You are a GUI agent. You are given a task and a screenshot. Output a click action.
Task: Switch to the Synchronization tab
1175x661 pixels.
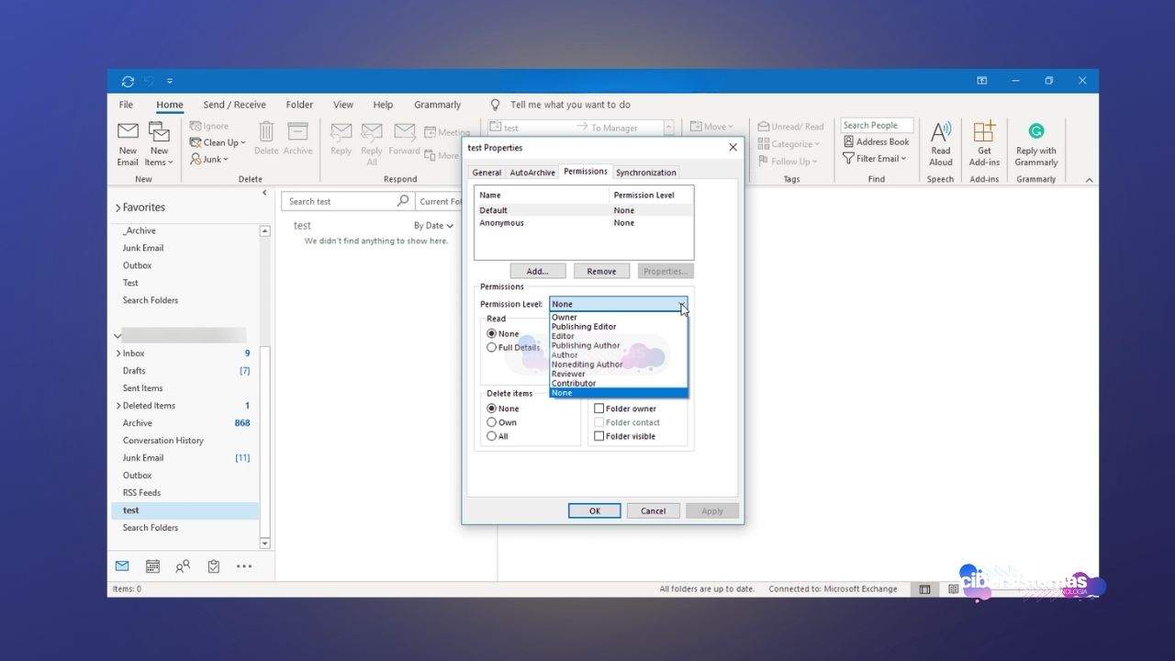[x=646, y=173]
